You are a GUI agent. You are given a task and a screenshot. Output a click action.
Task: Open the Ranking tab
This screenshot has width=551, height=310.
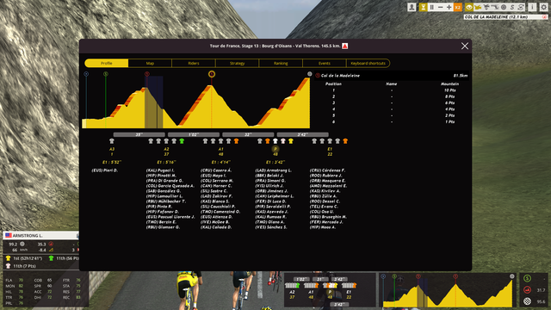click(x=281, y=63)
